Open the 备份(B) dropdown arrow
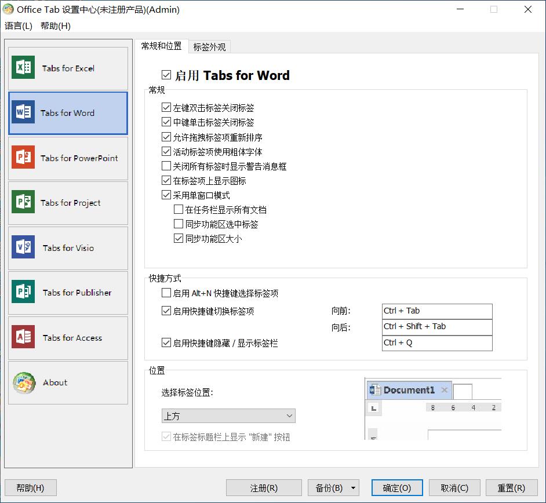This screenshot has width=546, height=503. (353, 488)
